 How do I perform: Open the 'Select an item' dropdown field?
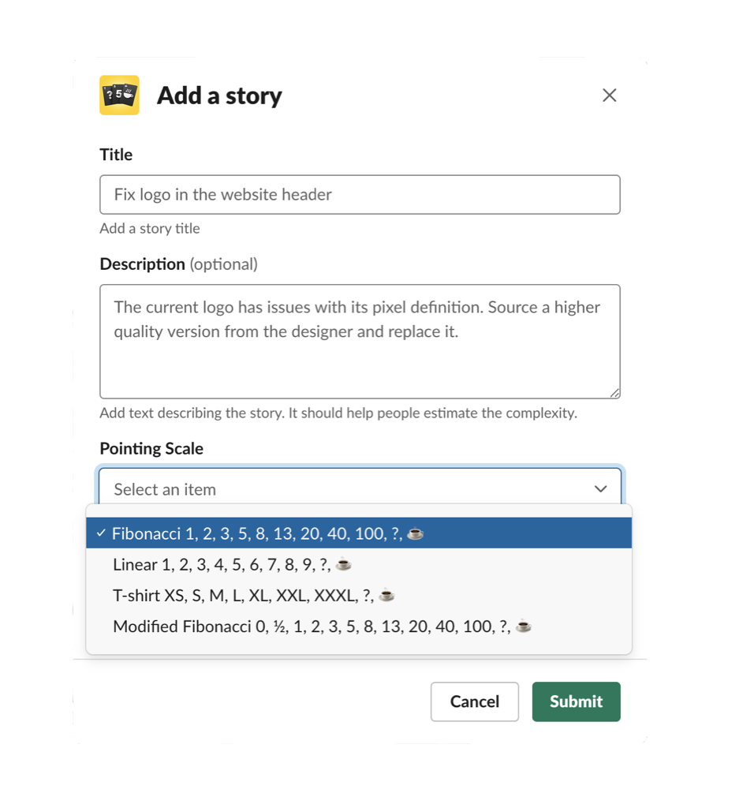pos(347,489)
